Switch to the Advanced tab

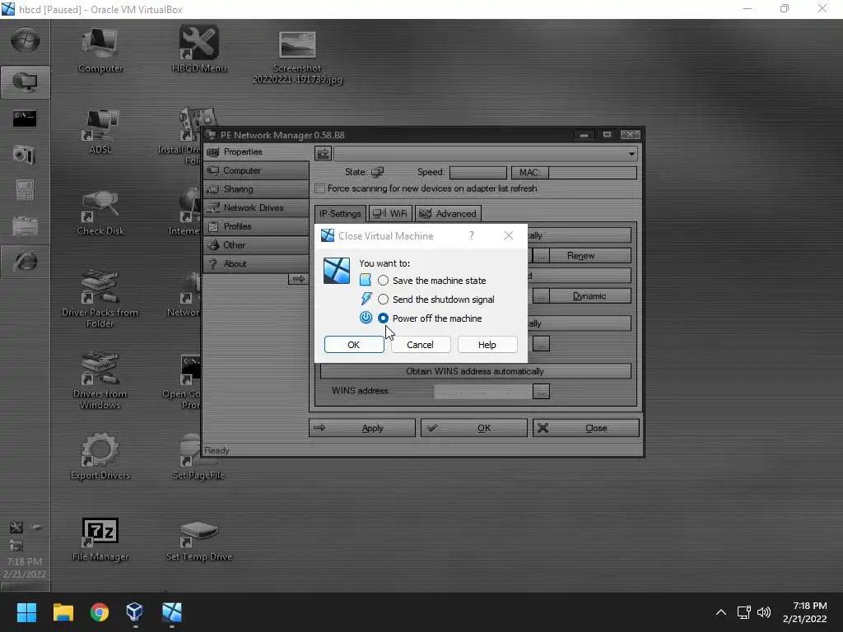[449, 213]
